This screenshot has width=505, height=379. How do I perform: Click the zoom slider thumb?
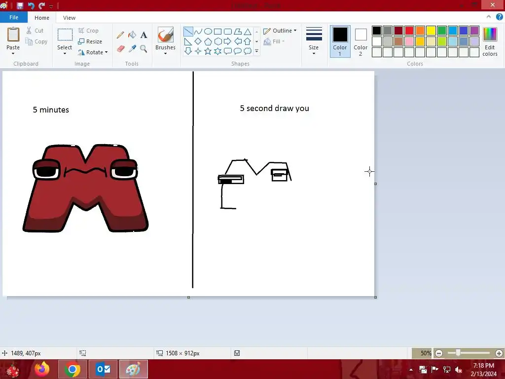point(458,353)
